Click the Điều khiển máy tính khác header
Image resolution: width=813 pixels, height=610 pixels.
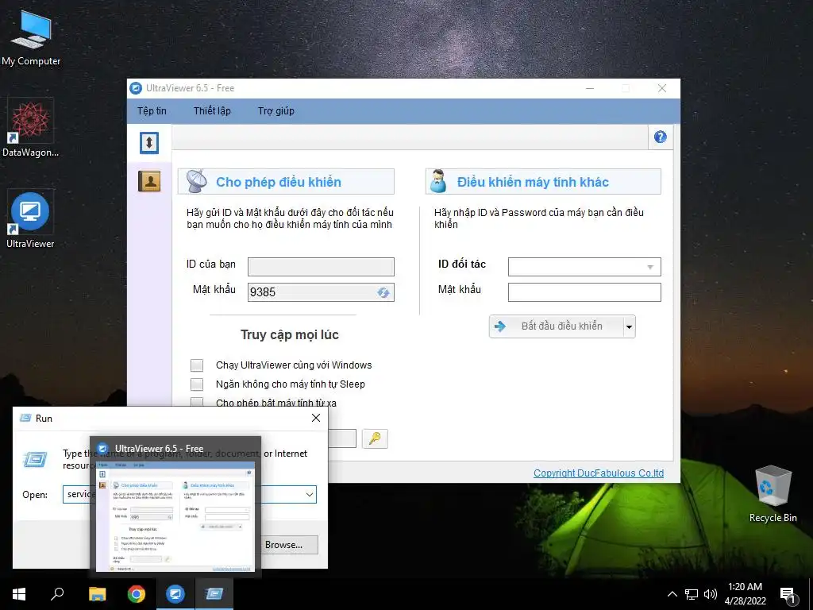543,182
